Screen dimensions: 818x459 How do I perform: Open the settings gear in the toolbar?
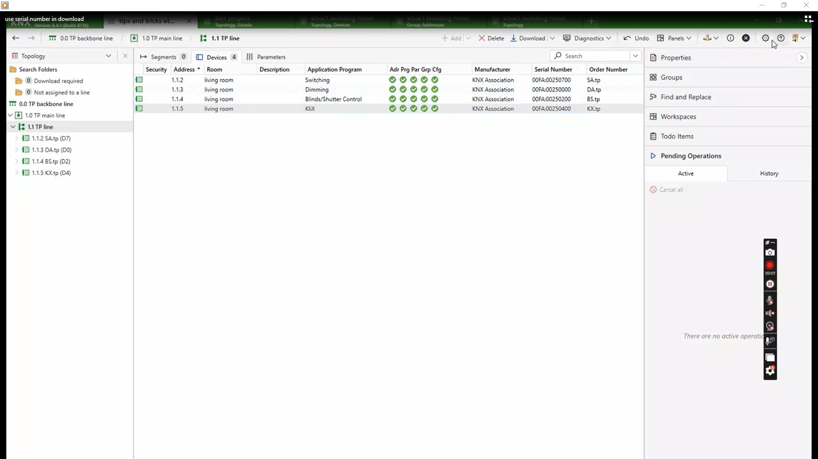(765, 38)
